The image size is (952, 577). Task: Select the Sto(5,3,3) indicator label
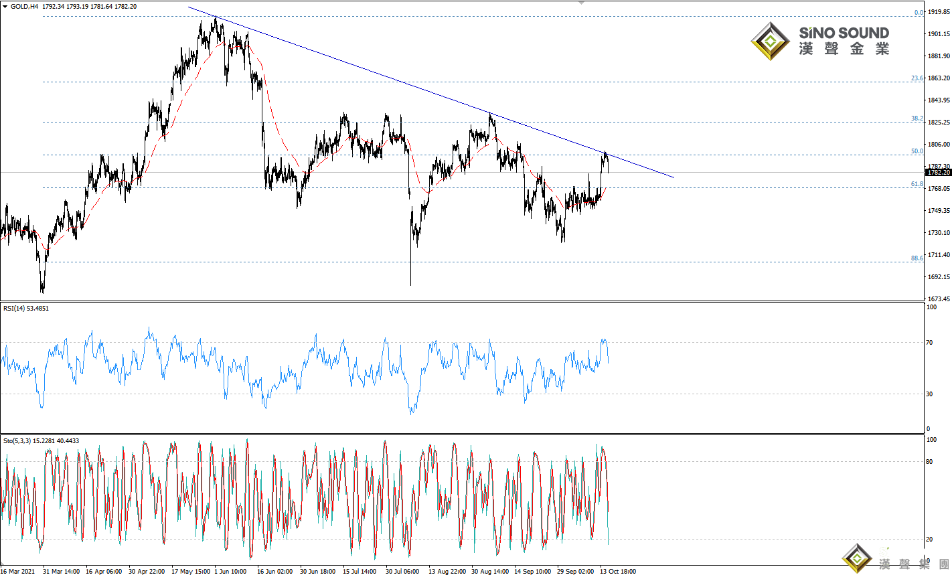pyautogui.click(x=41, y=441)
